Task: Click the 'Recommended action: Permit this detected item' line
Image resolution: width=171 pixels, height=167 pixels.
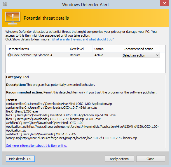Action: click(81, 92)
